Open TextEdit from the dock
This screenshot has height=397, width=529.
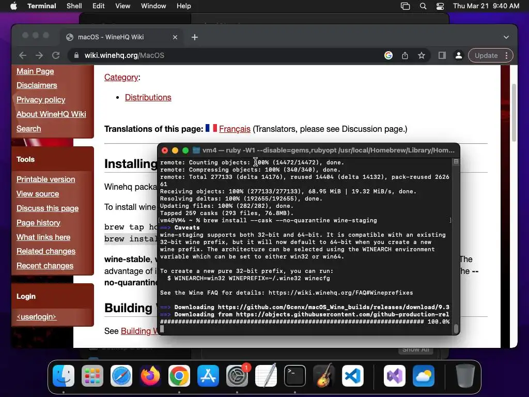[x=266, y=376]
